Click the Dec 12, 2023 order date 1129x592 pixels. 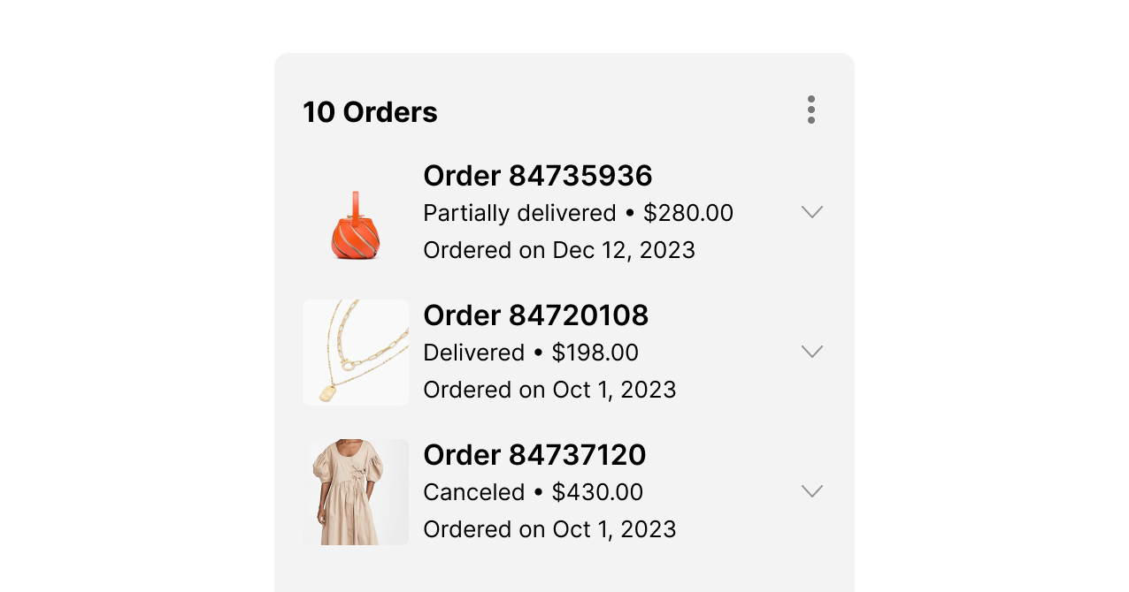click(x=559, y=250)
